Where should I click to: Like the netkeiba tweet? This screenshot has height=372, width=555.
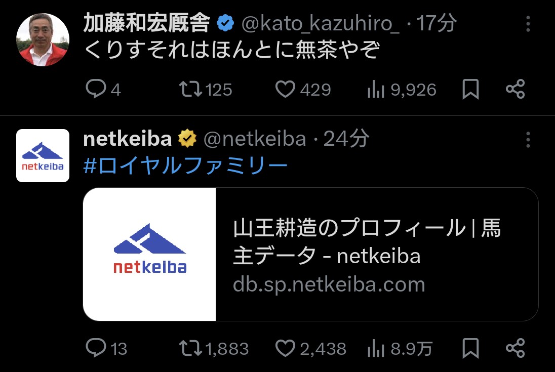click(285, 348)
